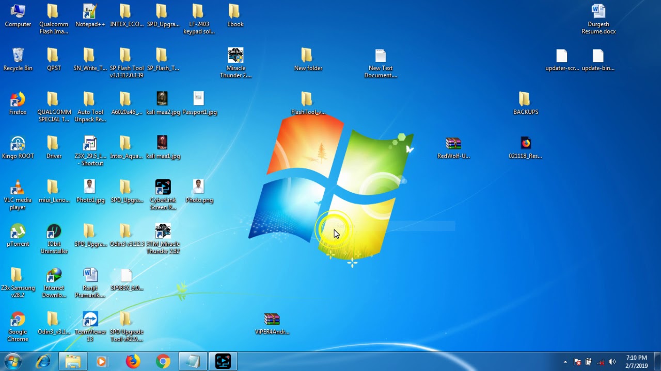This screenshot has height=371, width=661.
Task: Open Photo.png image thumbnail
Action: 199,191
